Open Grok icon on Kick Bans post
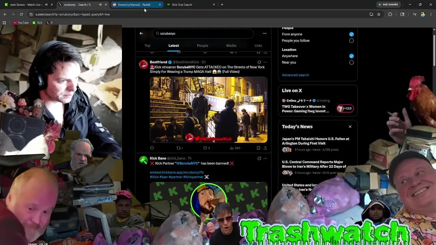This screenshot has width=436, height=245. pyautogui.click(x=259, y=158)
